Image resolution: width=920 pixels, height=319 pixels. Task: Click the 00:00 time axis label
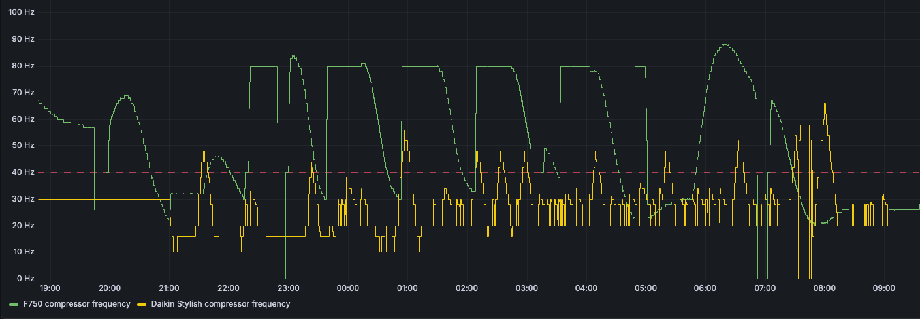tap(348, 288)
